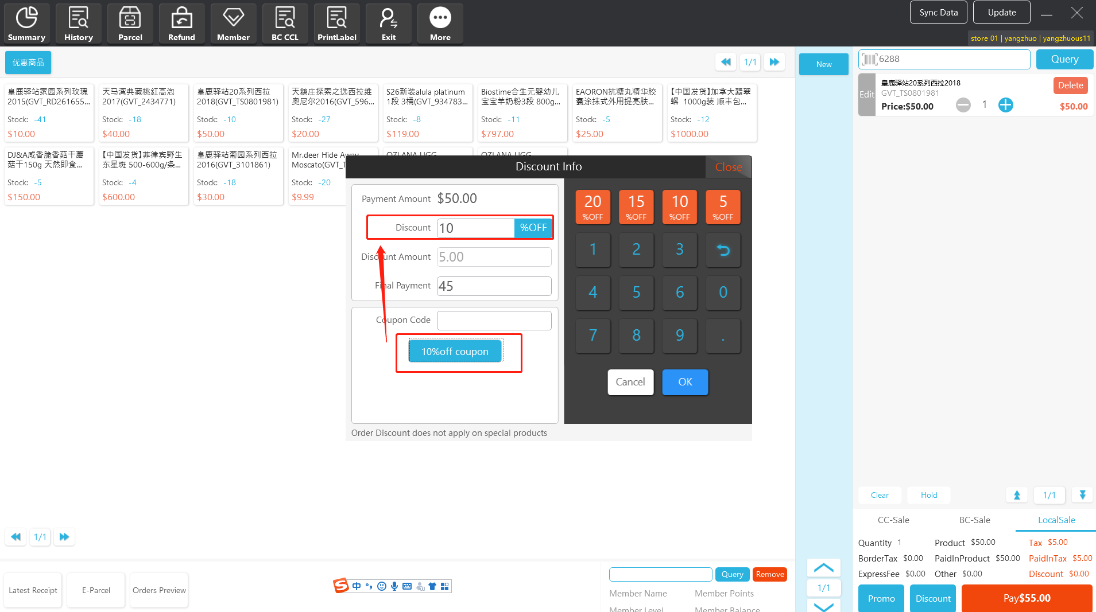Open the Member diamond icon
1096x612 pixels.
(233, 24)
